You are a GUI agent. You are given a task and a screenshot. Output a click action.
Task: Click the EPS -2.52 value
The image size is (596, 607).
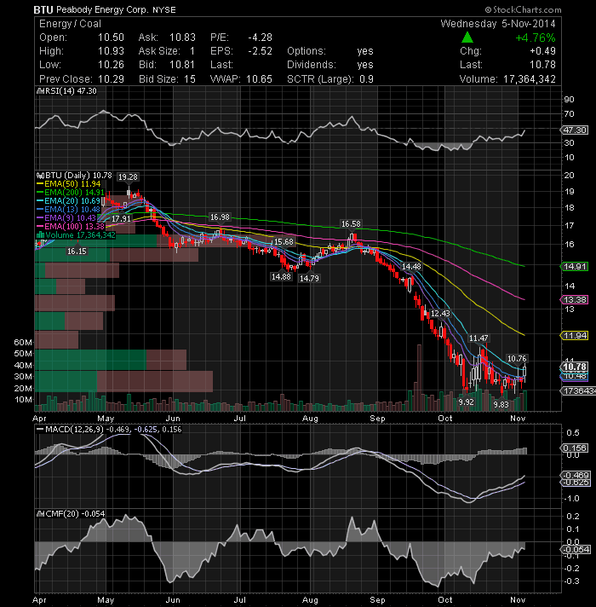pos(261,51)
